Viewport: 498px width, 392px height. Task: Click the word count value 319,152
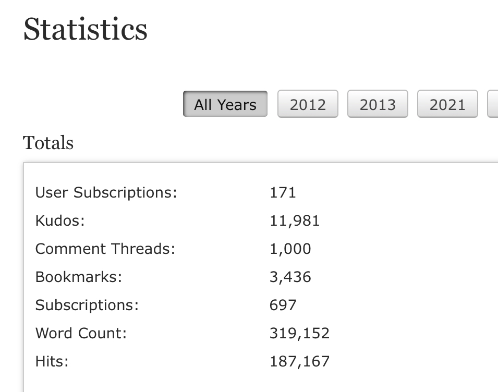tap(299, 333)
